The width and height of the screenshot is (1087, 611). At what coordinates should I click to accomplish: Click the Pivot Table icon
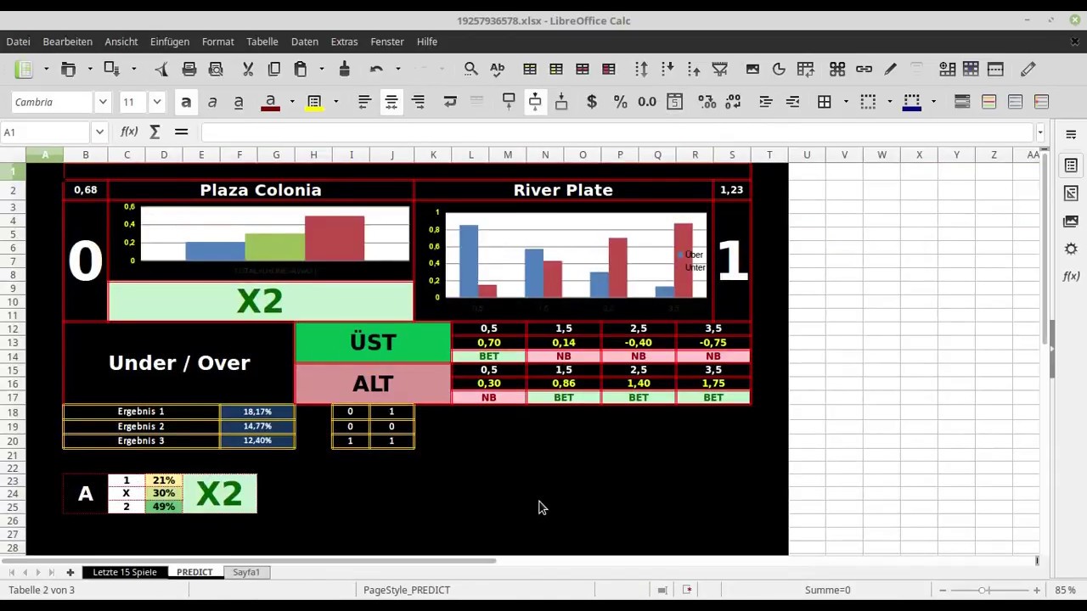point(805,70)
